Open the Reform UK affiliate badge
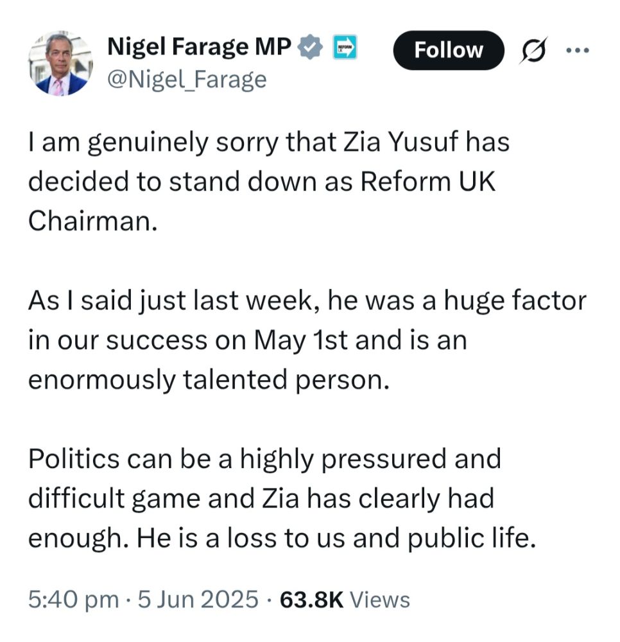Image resolution: width=620 pixels, height=642 pixels. coord(345,47)
